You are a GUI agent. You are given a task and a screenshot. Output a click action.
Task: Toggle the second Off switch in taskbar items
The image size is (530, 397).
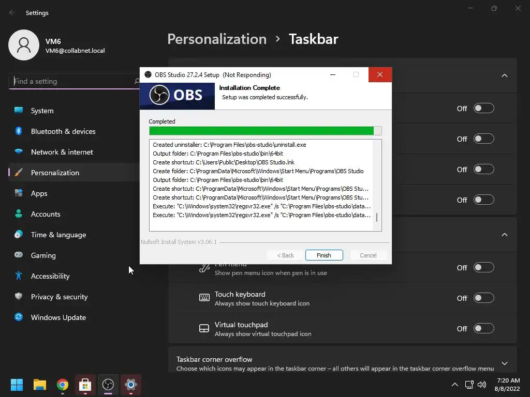pos(484,139)
